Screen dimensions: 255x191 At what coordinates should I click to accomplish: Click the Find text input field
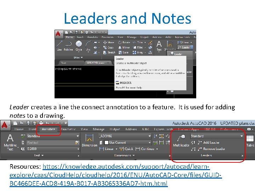click(x=50, y=143)
